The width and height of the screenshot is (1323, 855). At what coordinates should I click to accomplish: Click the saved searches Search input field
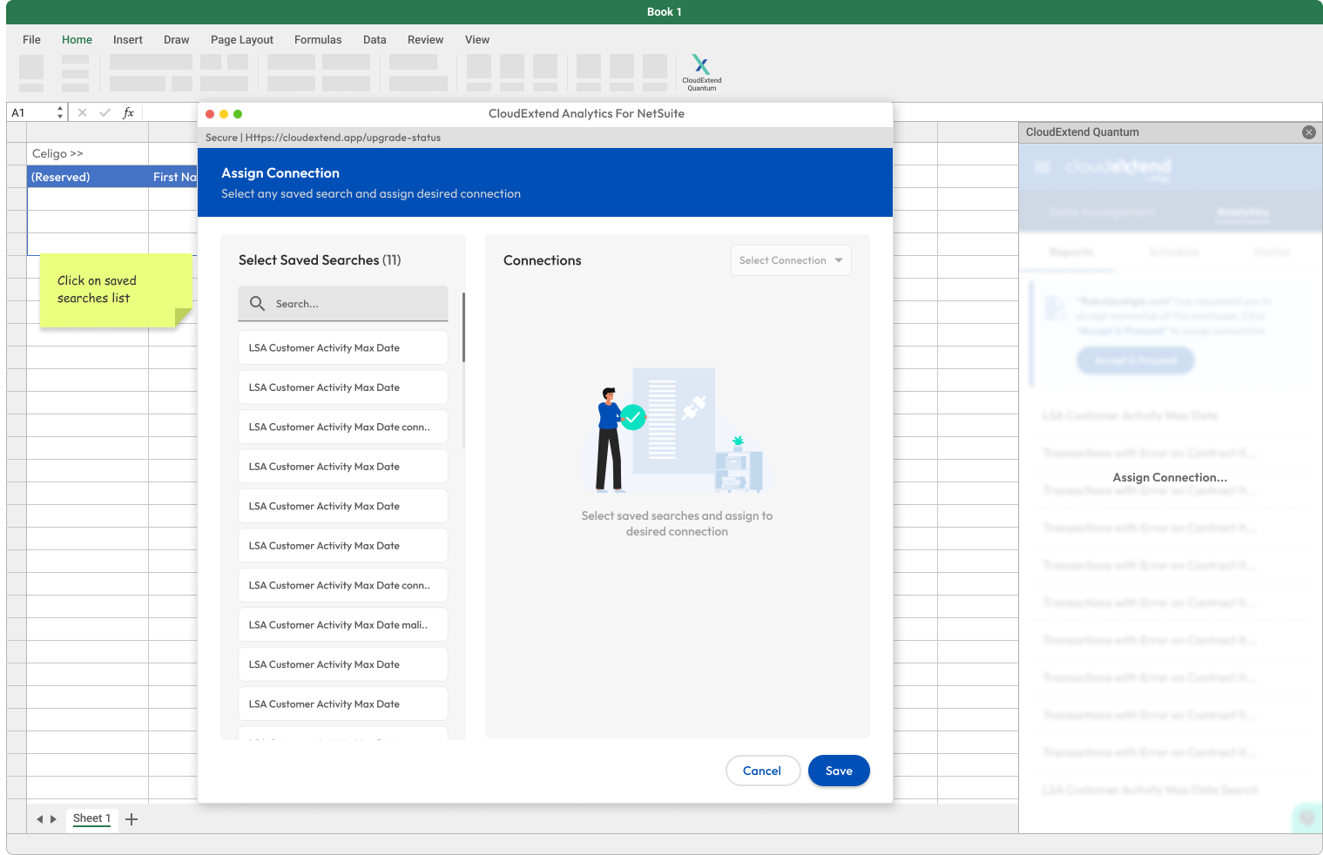pyautogui.click(x=343, y=304)
